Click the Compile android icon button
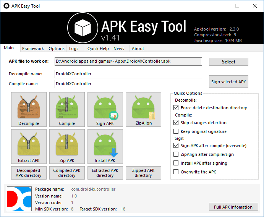 pyautogui.click(x=67, y=109)
